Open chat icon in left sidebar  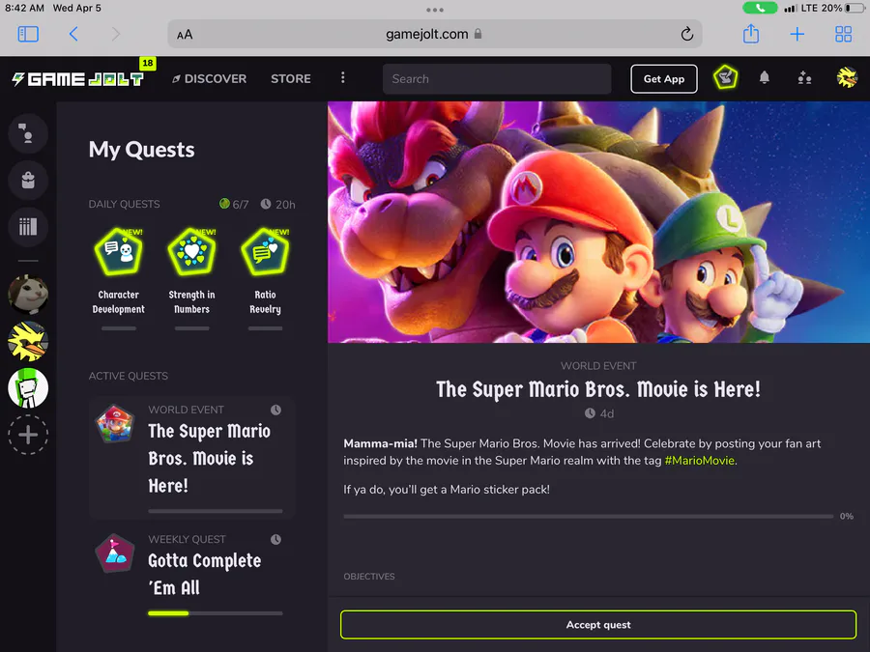click(x=28, y=133)
